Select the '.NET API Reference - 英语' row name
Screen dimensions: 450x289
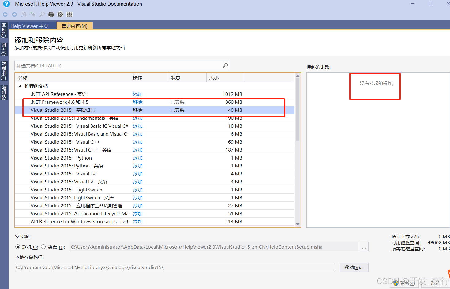(x=58, y=94)
